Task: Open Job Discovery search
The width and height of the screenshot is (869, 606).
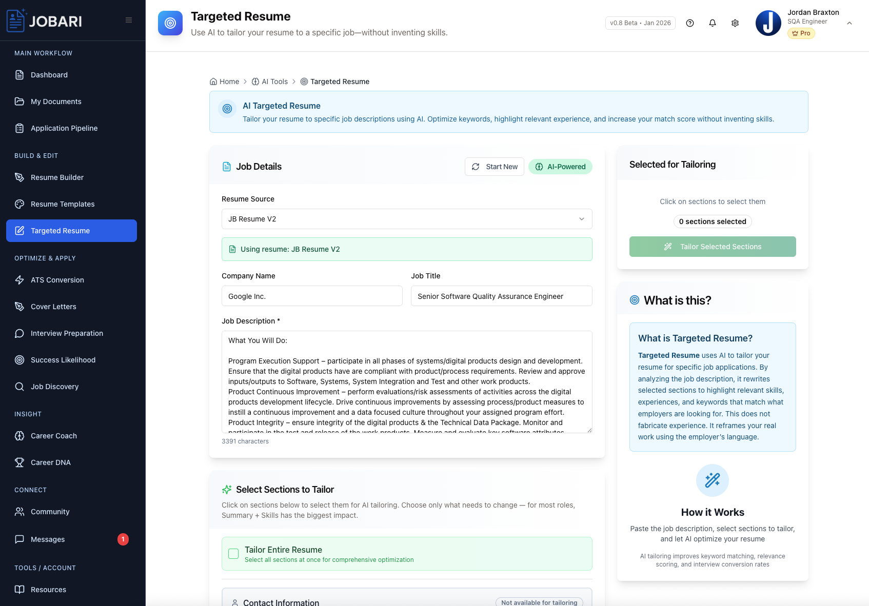Action: point(54,386)
